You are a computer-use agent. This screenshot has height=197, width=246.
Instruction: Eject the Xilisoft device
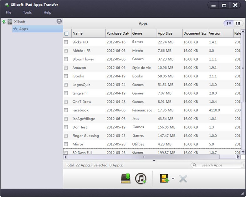pyautogui.click(x=59, y=21)
